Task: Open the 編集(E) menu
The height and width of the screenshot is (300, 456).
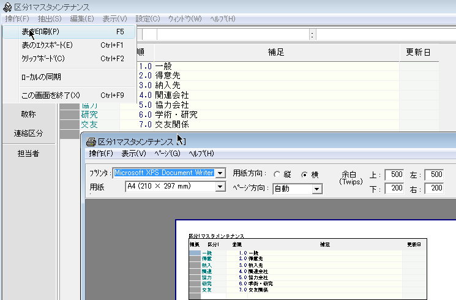Action: [82, 19]
